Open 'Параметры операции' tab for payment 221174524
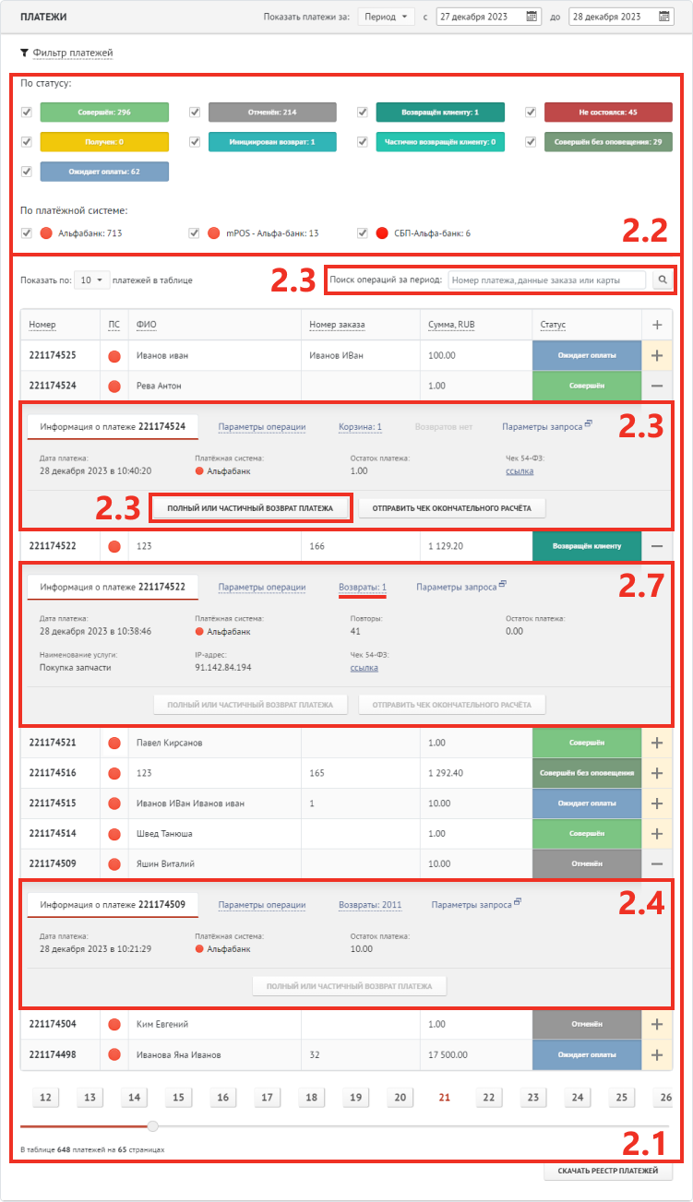The image size is (693, 1202). click(261, 427)
